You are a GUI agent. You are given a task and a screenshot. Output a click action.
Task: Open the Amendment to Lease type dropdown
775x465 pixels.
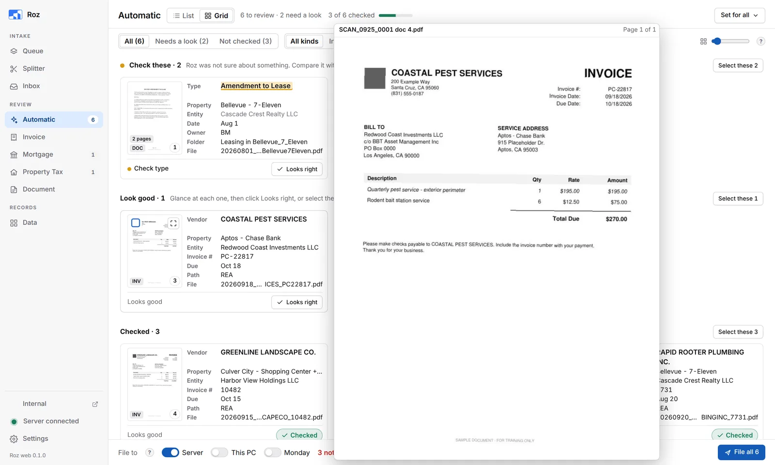click(256, 86)
